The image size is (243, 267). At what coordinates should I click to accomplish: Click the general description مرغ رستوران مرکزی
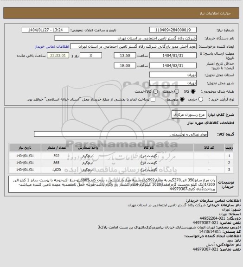pyautogui.click(x=189, y=114)
